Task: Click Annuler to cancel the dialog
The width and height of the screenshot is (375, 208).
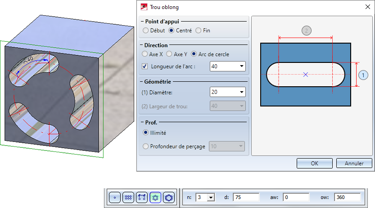Action: tap(354, 164)
